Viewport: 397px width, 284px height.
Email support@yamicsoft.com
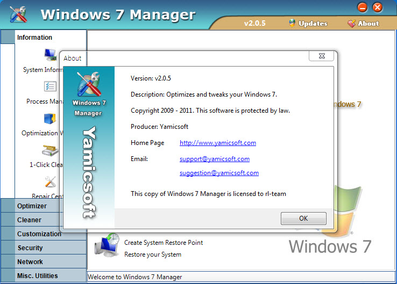pyautogui.click(x=215, y=159)
